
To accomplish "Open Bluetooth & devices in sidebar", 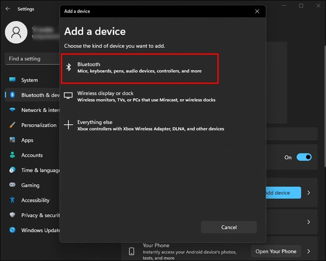I will click(x=33, y=95).
